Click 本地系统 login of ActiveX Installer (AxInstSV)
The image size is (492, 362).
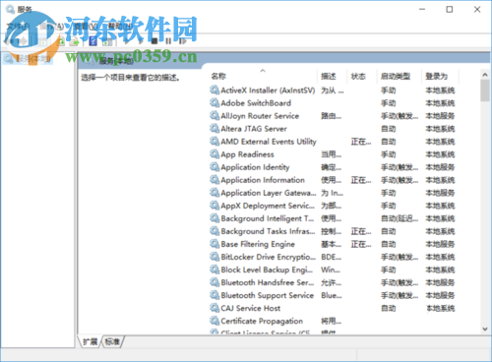pyautogui.click(x=440, y=90)
